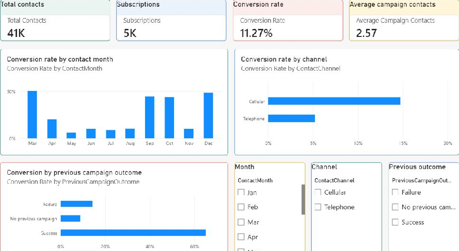
Task: Click the Previous outcome slicer title
Action: point(417,167)
